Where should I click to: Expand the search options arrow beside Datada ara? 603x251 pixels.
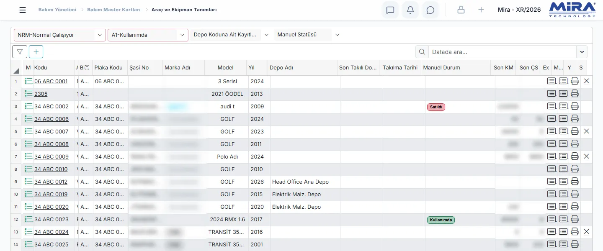(582, 52)
